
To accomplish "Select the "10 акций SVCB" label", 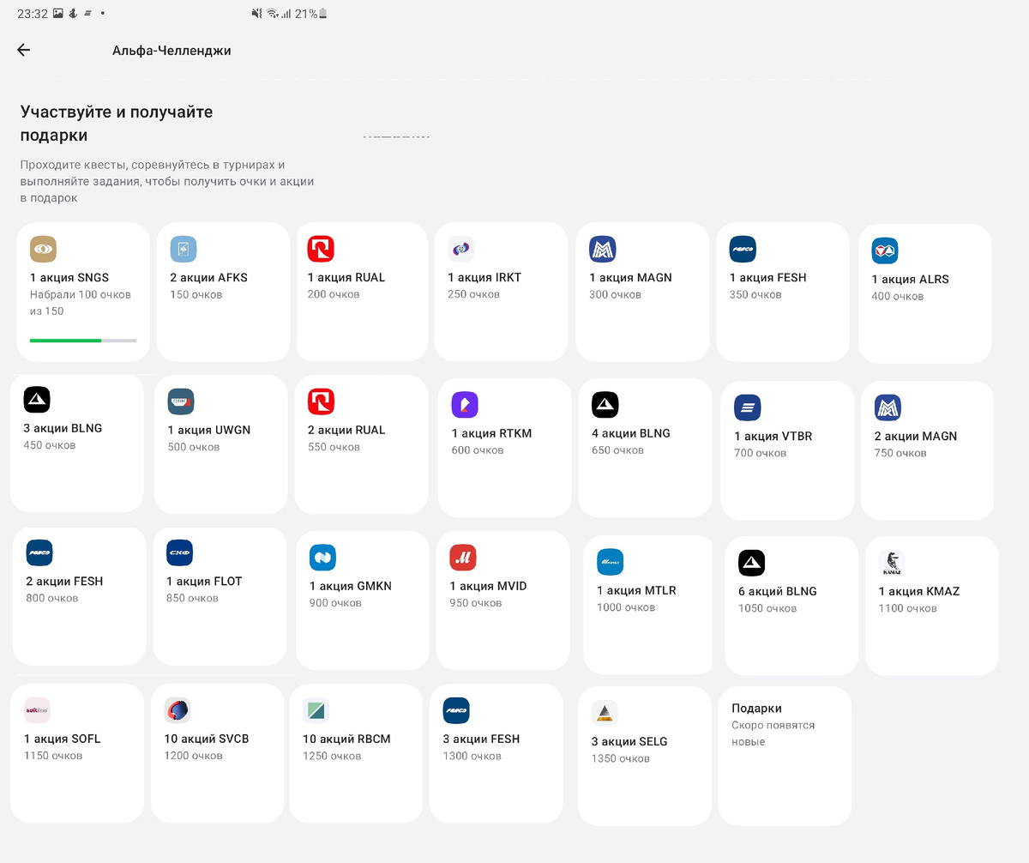I will [x=207, y=739].
